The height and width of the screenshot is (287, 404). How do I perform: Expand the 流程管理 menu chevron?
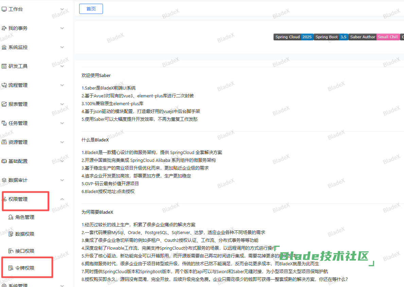62,85
